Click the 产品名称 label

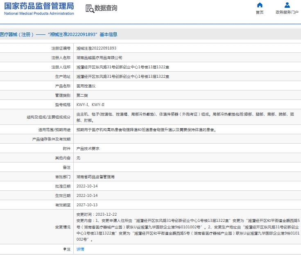coord(63,86)
